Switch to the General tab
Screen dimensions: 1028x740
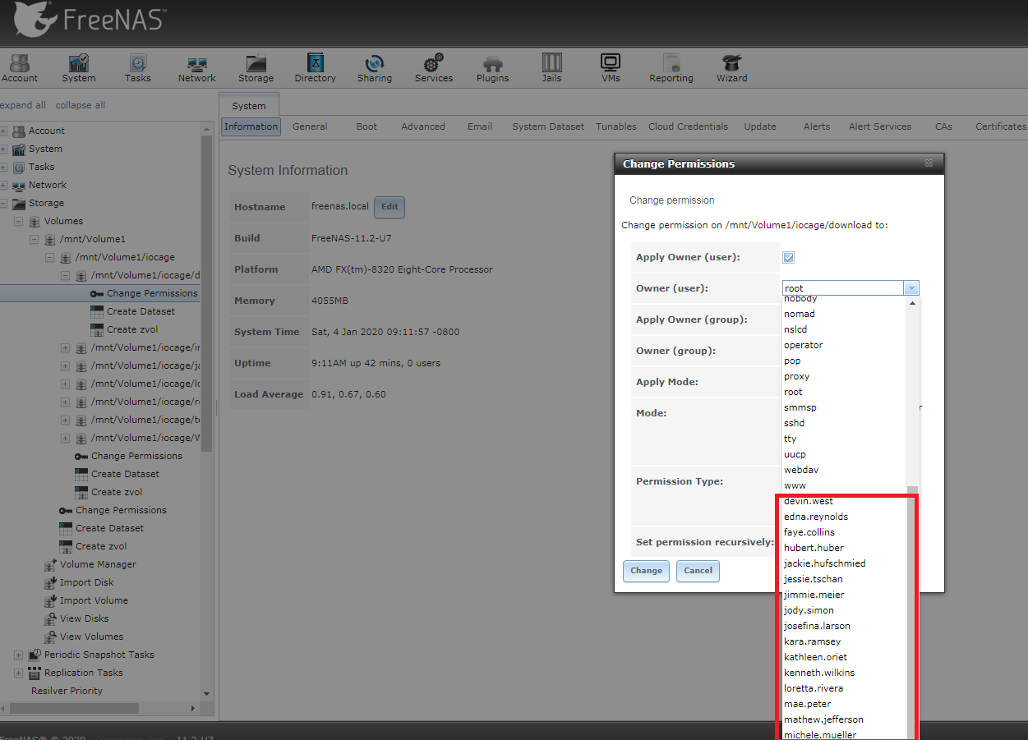[310, 126]
